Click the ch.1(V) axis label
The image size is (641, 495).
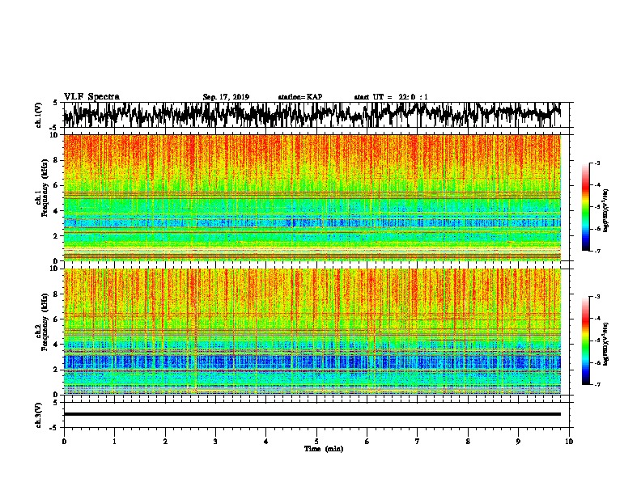click(x=38, y=115)
